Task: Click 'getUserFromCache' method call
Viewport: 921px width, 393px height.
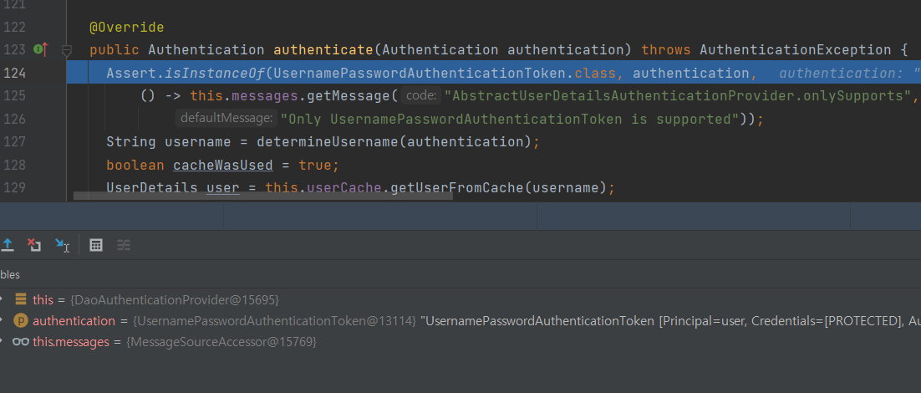Action: pos(457,188)
